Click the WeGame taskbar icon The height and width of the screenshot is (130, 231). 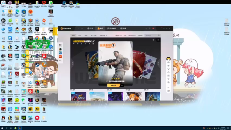tap(20, 128)
